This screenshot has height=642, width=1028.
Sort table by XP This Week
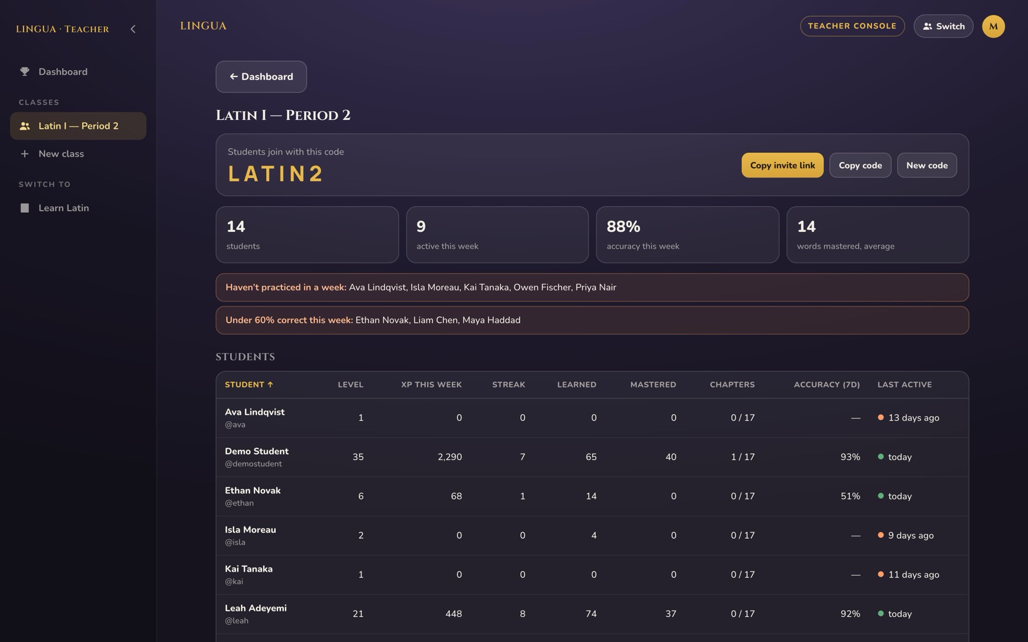point(431,385)
